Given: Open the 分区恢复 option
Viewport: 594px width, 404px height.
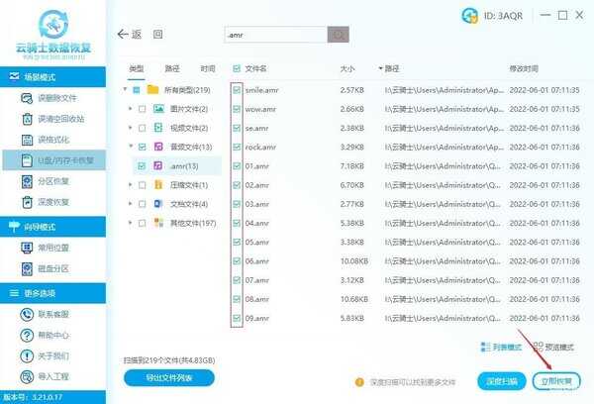Looking at the screenshot, I should [46, 181].
